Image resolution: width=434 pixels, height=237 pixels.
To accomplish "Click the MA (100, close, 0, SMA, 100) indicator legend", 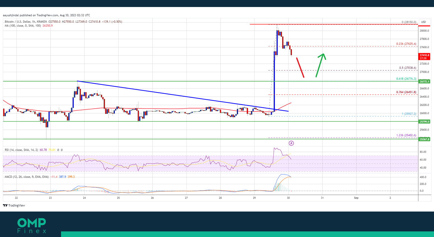I will tap(23, 26).
